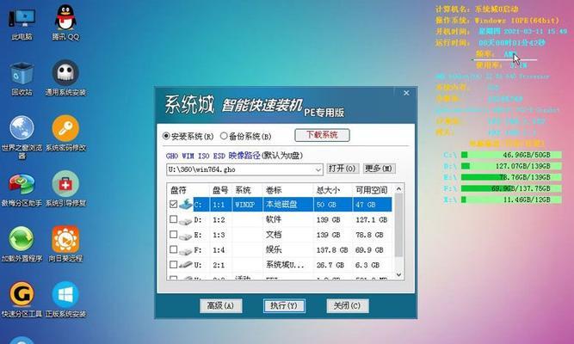The image size is (574, 344).
Task: Click the D: drive disk icon
Action: click(x=186, y=220)
